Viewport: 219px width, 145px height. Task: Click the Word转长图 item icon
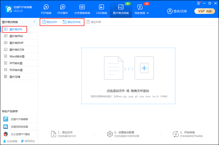point(6,56)
